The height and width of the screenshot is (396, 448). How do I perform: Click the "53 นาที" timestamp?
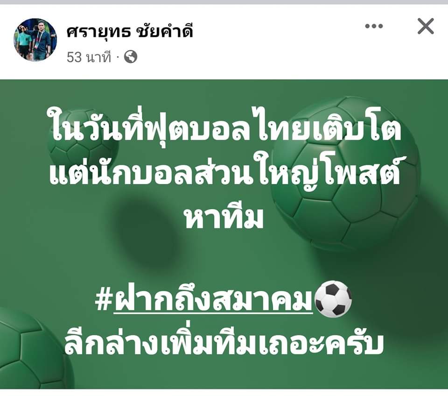pyautogui.click(x=89, y=57)
